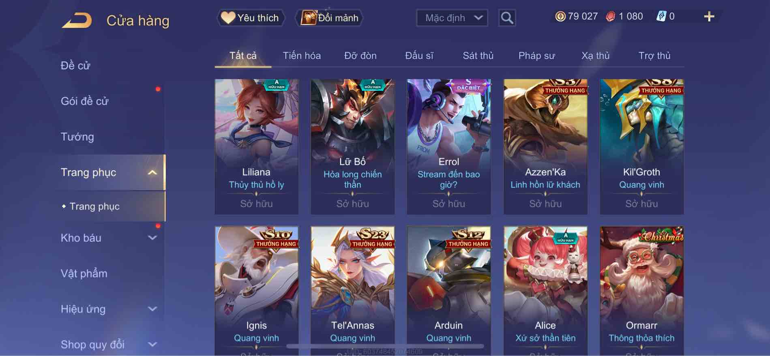Expand the Kho báu sidebar section

(x=152, y=238)
